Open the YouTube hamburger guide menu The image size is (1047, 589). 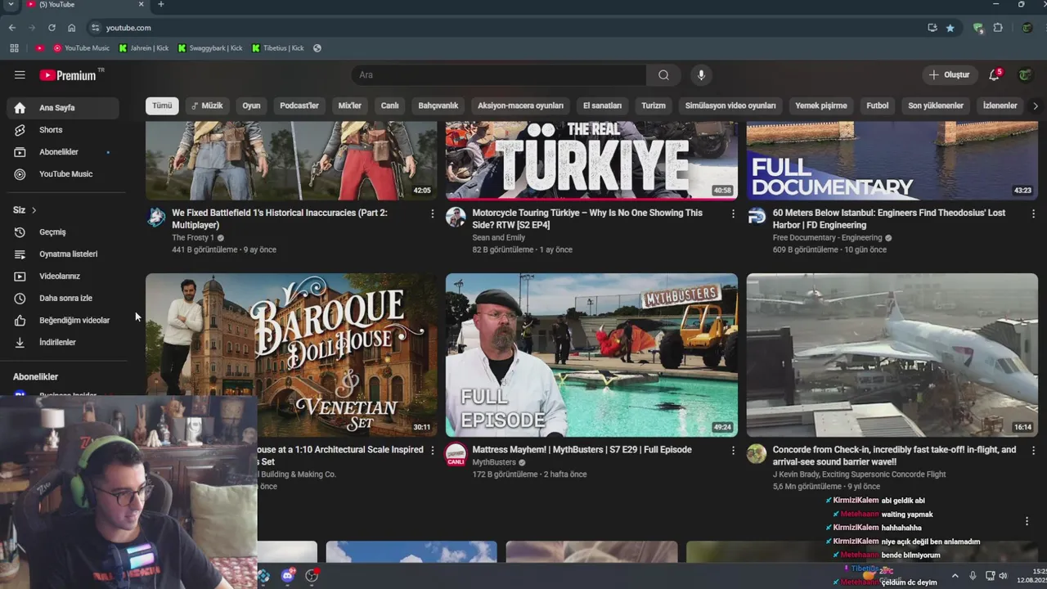20,74
